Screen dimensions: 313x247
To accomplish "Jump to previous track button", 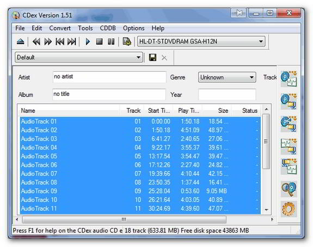I will point(60,42).
